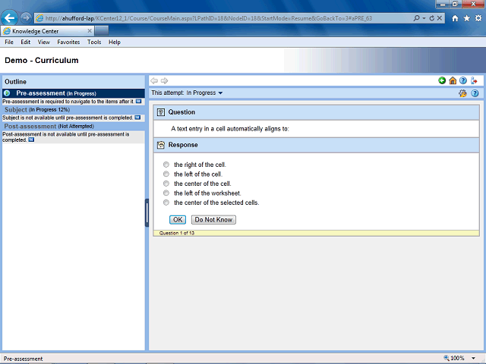Open the Help menu
486x364 pixels.
tap(115, 42)
